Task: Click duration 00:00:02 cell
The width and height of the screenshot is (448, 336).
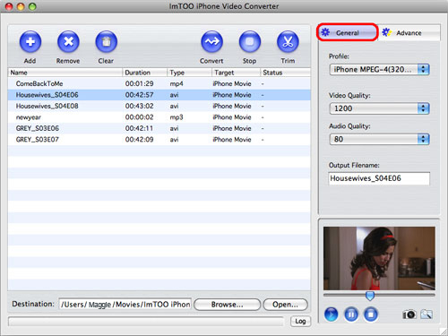Action: [x=139, y=117]
